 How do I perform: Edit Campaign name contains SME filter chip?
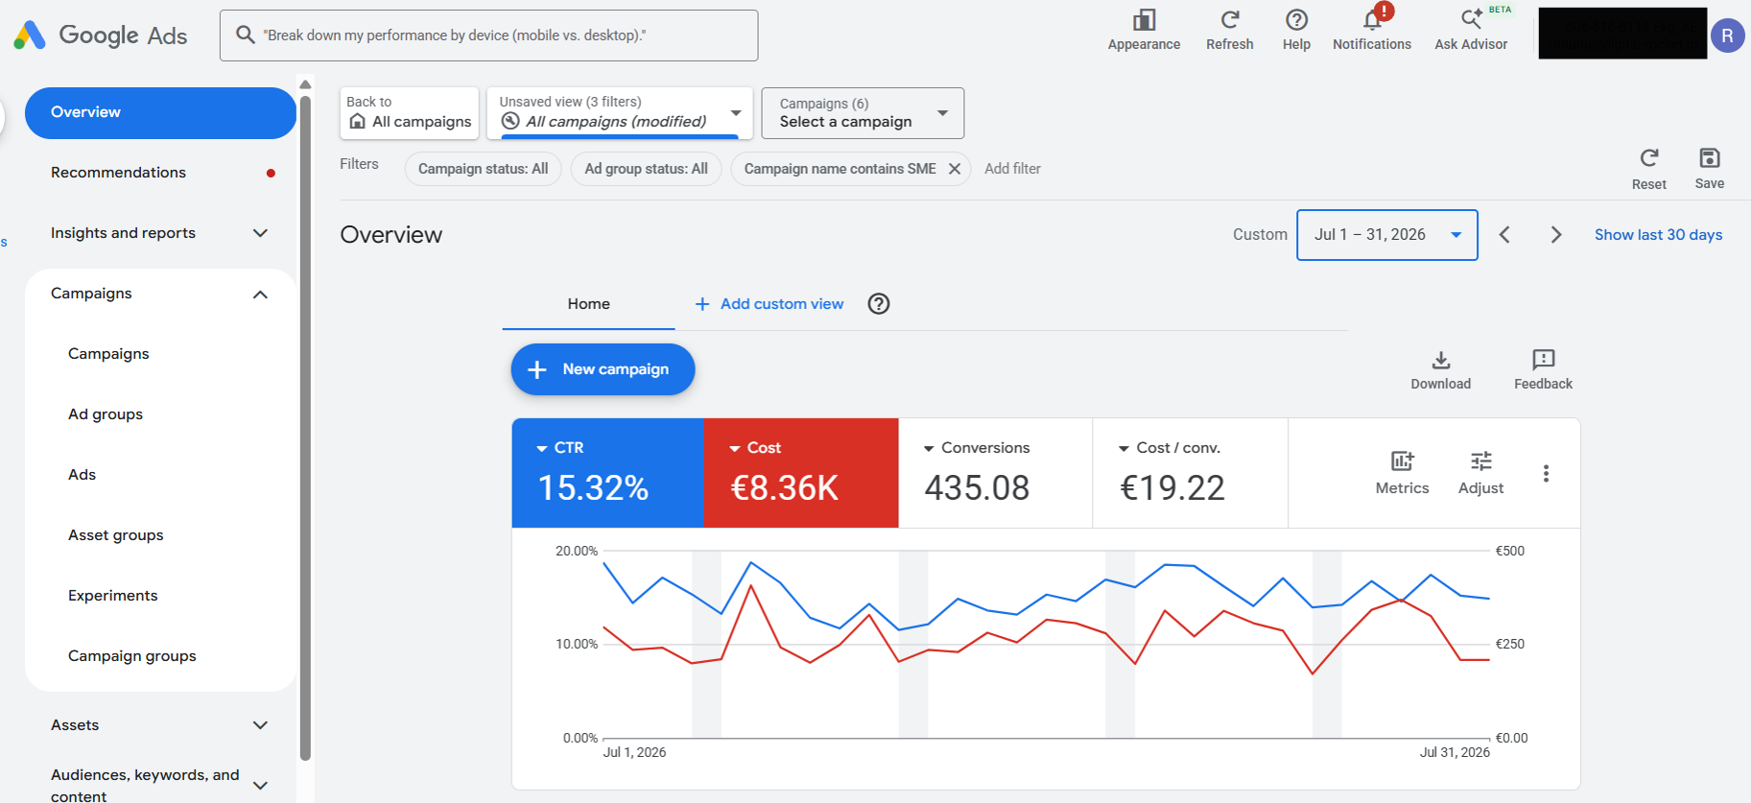point(840,169)
